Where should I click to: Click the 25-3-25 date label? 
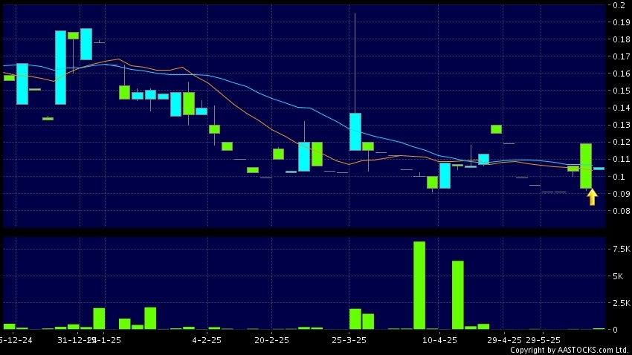click(349, 340)
